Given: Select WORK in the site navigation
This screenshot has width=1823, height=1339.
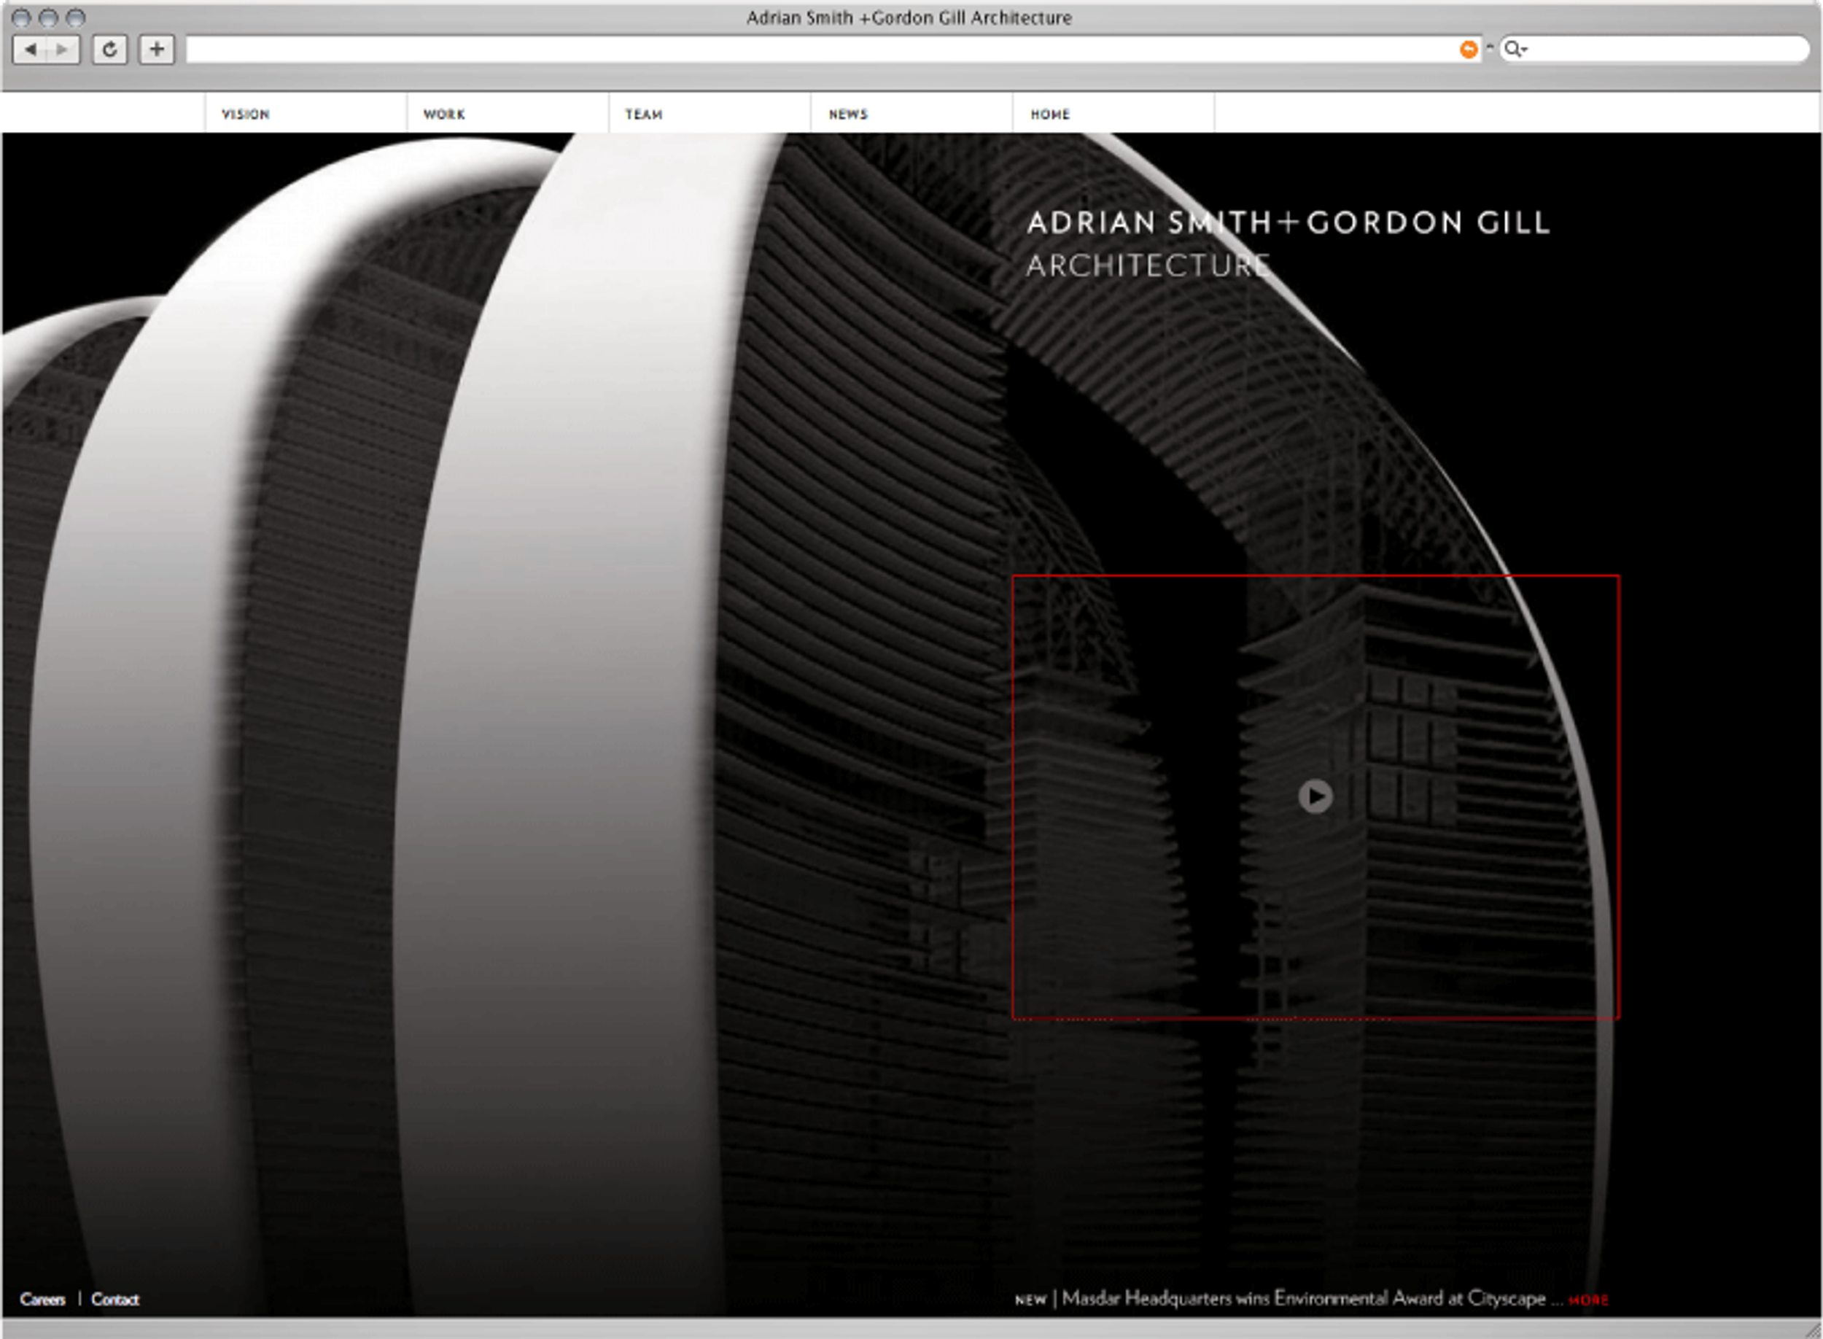Looking at the screenshot, I should (444, 115).
